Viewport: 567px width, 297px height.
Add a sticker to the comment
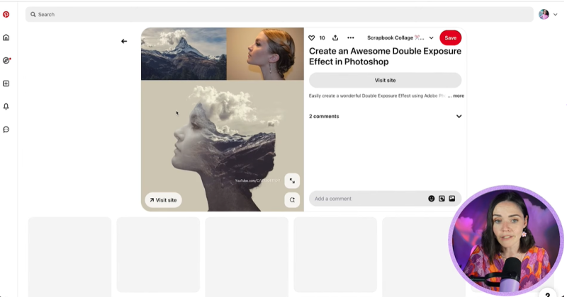tap(442, 199)
